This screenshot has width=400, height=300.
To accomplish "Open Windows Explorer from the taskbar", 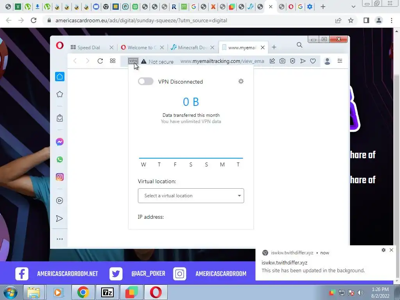I will (x=34, y=292).
